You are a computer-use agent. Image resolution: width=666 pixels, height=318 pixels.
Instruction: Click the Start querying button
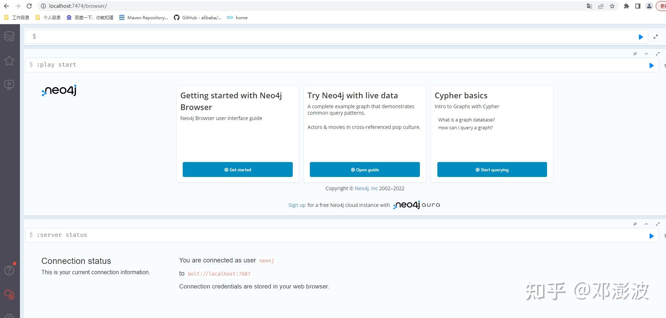tap(492, 170)
